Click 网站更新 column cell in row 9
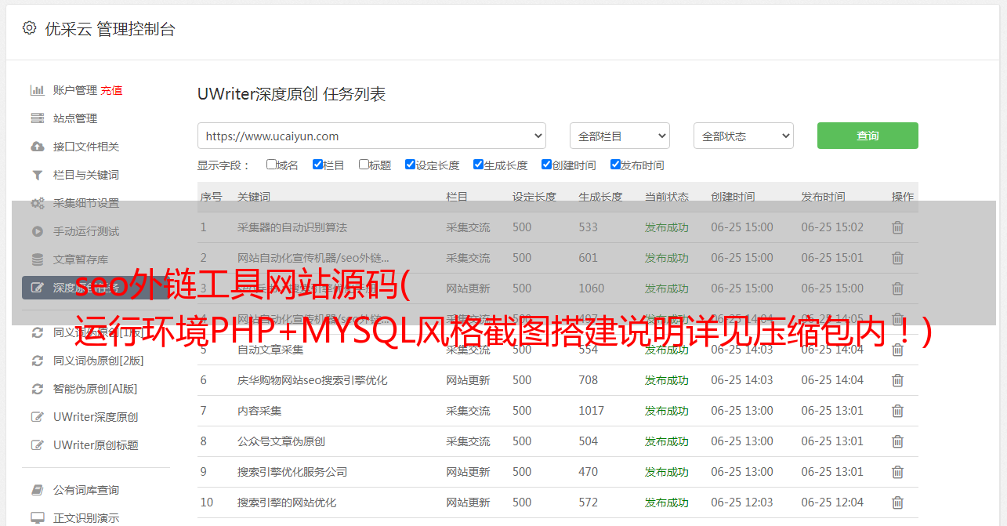This screenshot has height=526, width=1007. [468, 472]
